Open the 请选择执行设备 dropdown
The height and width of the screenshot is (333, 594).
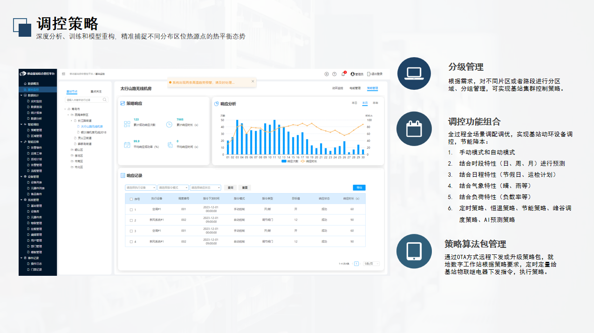pos(140,188)
